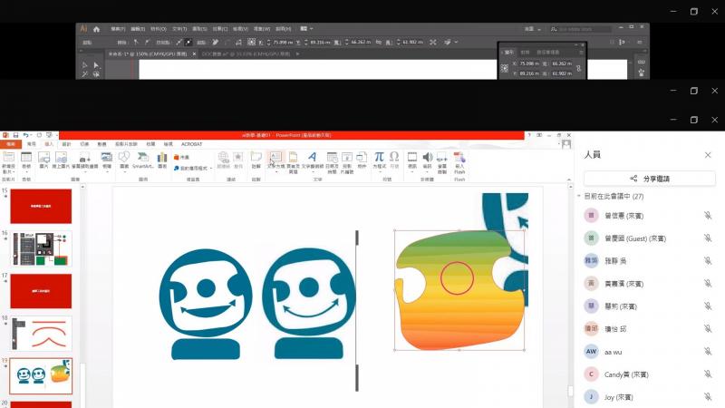Close the People (人員) panel
The image size is (725, 408).
click(708, 155)
